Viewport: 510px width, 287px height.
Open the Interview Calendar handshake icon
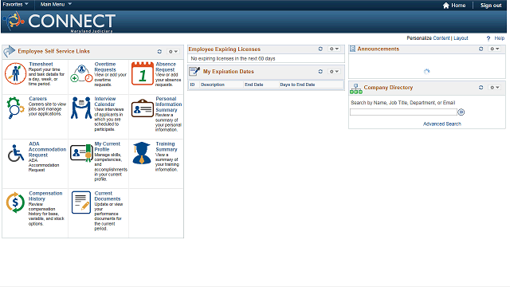click(x=81, y=108)
